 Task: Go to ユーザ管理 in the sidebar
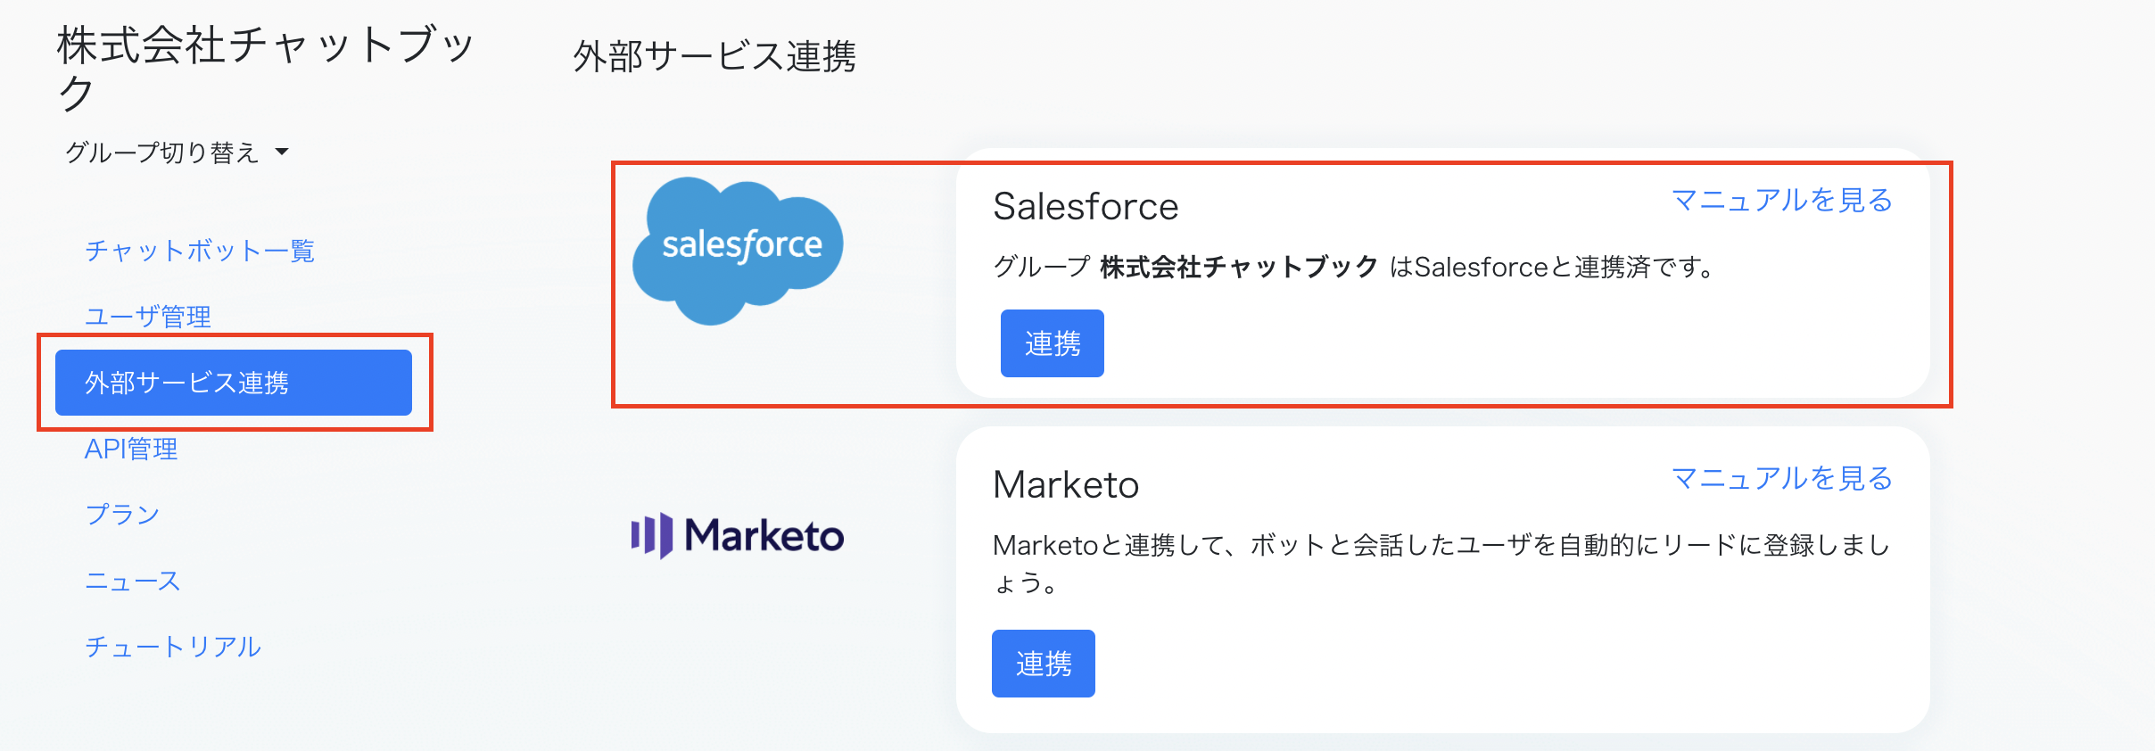click(148, 317)
